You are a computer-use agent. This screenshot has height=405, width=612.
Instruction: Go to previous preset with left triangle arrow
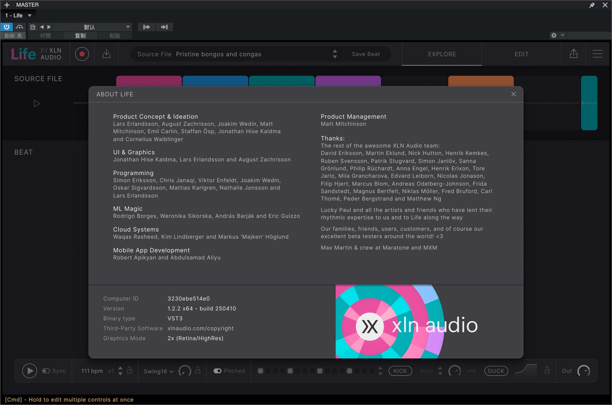pos(42,27)
